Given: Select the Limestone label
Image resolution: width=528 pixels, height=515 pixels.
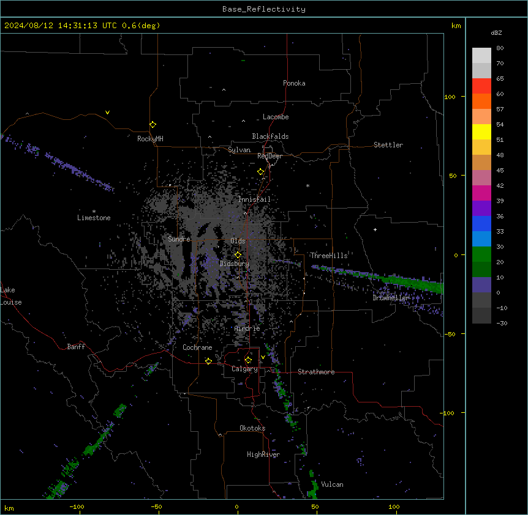Looking at the screenshot, I should pyautogui.click(x=94, y=218).
